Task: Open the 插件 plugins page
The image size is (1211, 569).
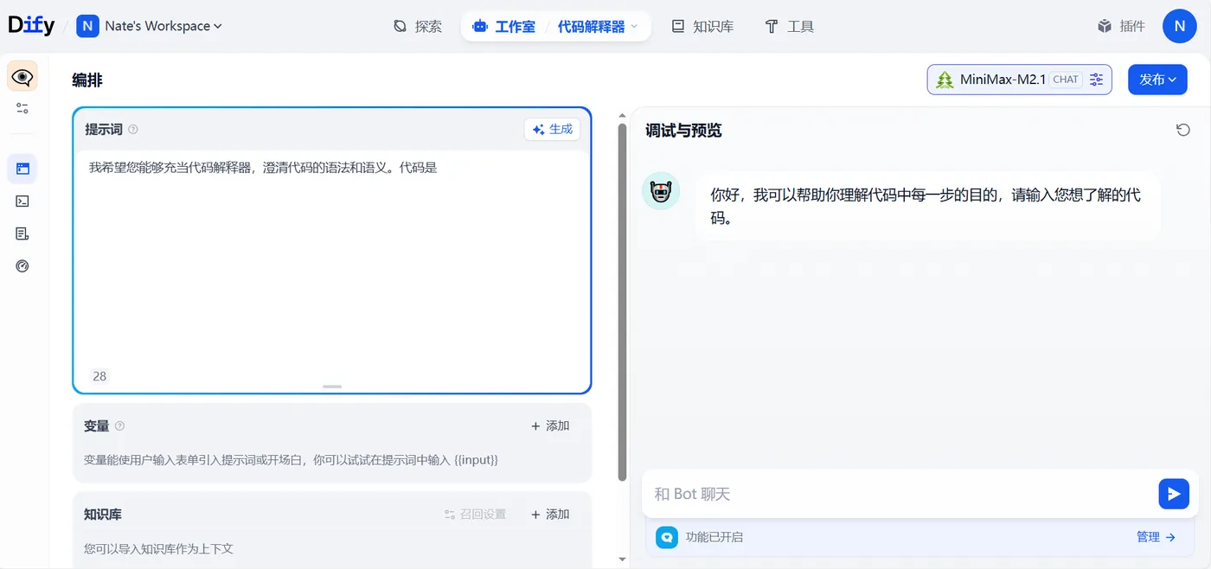Action: 1121,26
